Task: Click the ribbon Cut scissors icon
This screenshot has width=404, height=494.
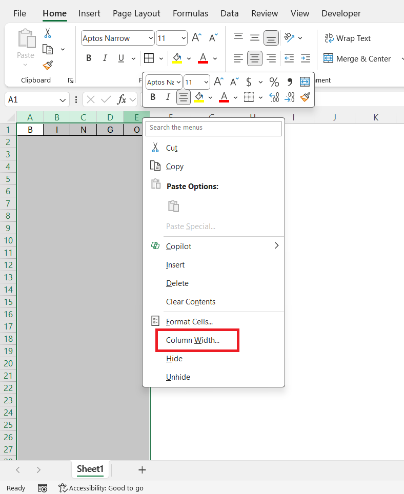Action: [48, 33]
